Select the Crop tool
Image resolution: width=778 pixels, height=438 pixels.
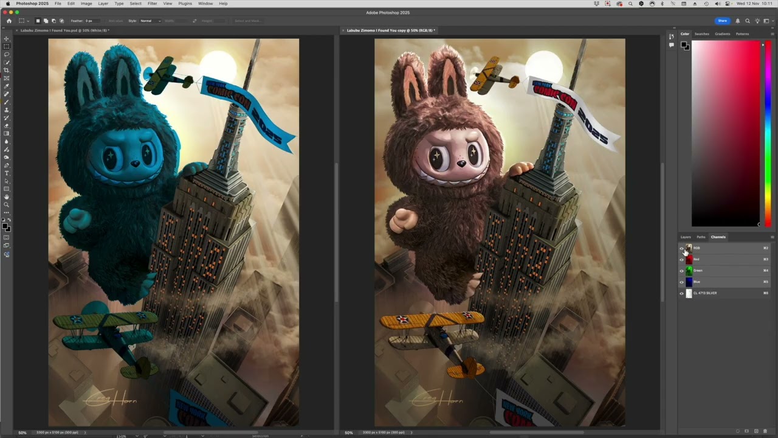7,70
